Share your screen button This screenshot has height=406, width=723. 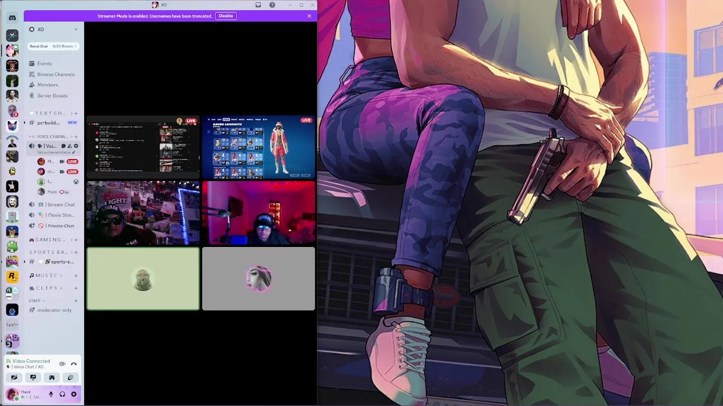[33, 378]
